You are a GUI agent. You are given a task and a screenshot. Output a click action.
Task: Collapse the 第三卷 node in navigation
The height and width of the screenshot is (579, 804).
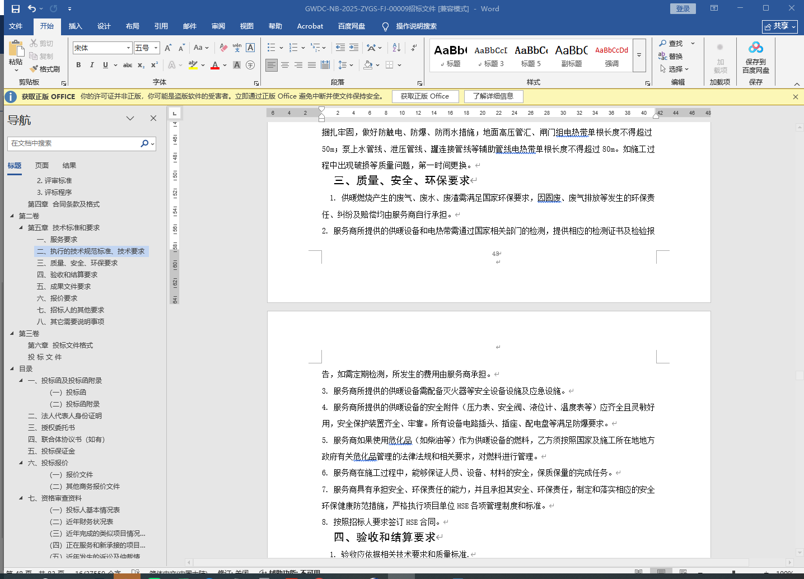(x=12, y=333)
